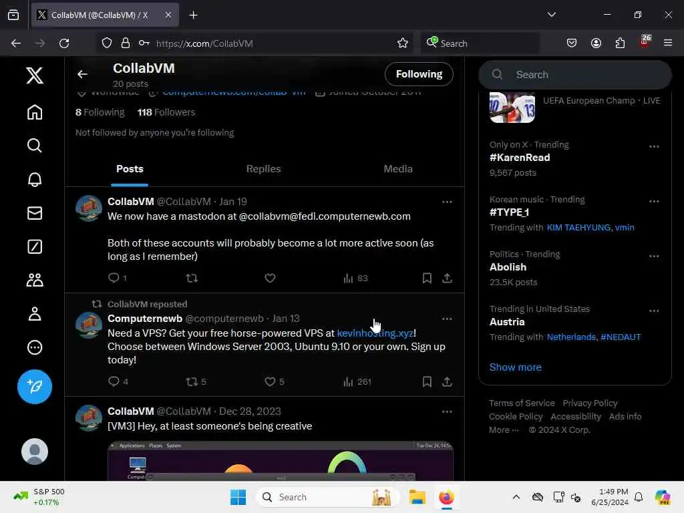This screenshot has width=684, height=513.
Task: Save to Pocket icon in toolbar
Action: coord(572,43)
